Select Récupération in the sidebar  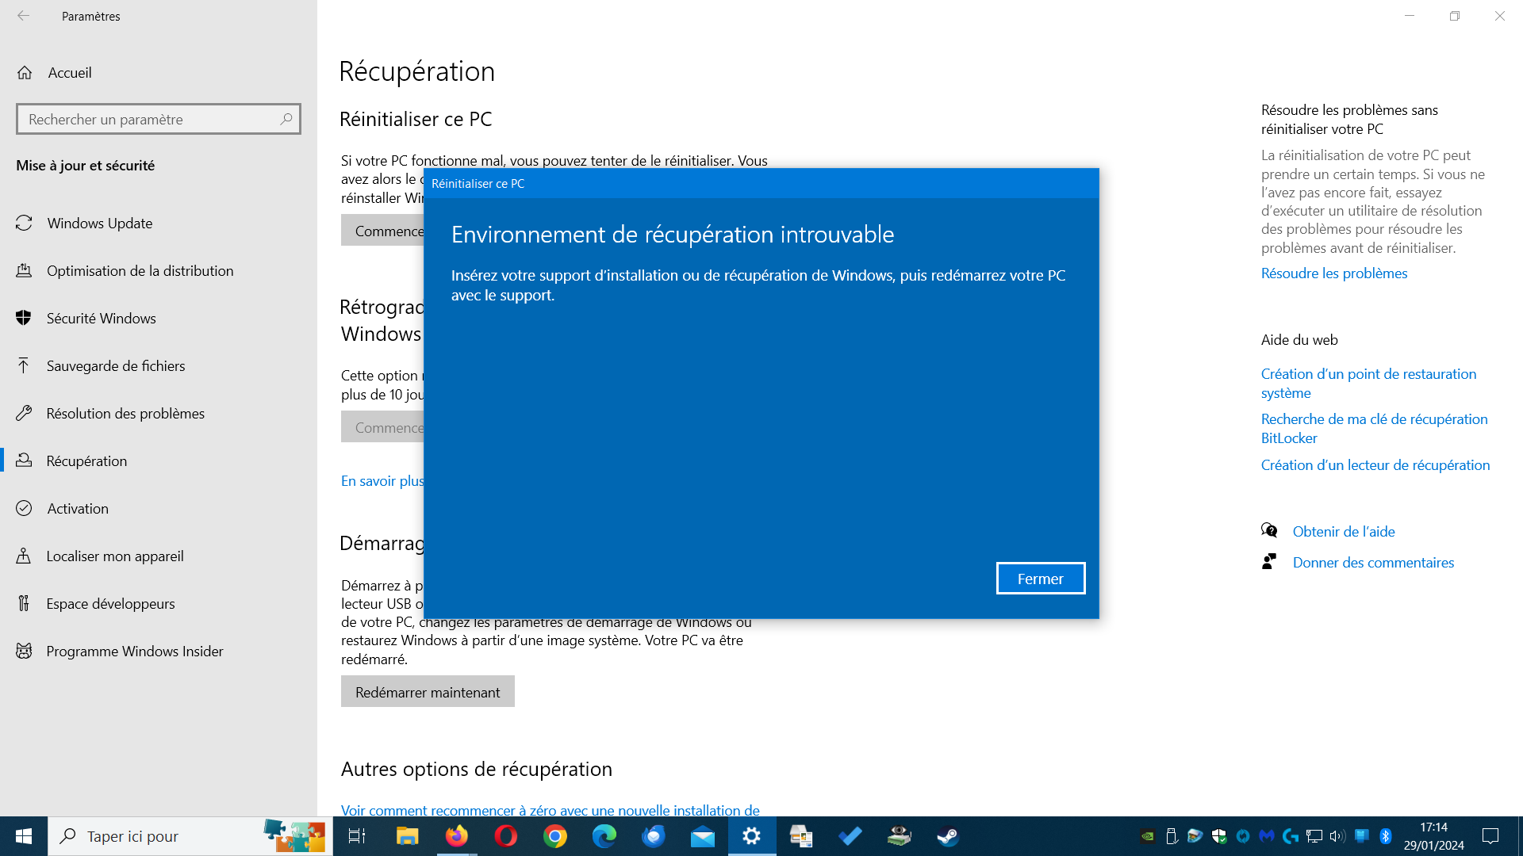86,460
